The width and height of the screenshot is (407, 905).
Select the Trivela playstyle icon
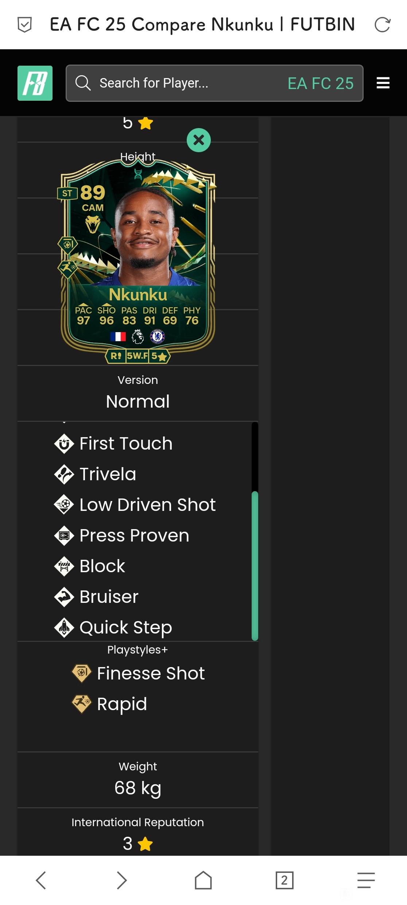coord(64,474)
